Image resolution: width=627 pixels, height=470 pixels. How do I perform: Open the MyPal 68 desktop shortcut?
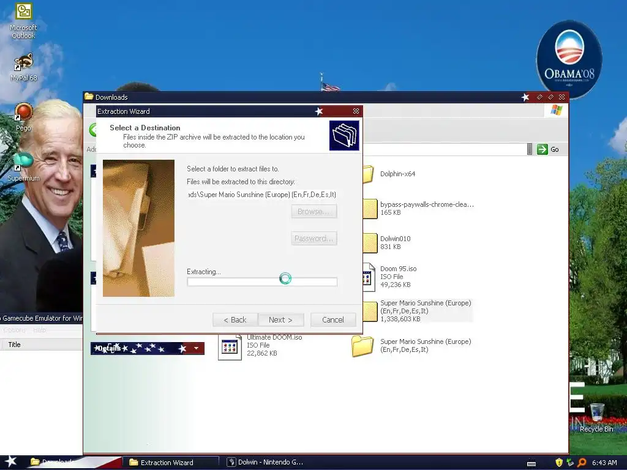(23, 67)
